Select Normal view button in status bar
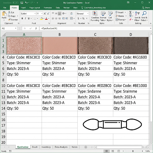Image resolution: width=153 pixels, height=153 pixels. (106, 151)
